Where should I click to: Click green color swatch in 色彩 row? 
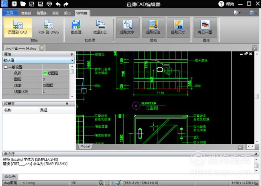coord(45,73)
